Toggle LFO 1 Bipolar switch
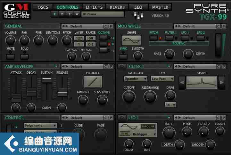231x155 pixels. pos(148,126)
